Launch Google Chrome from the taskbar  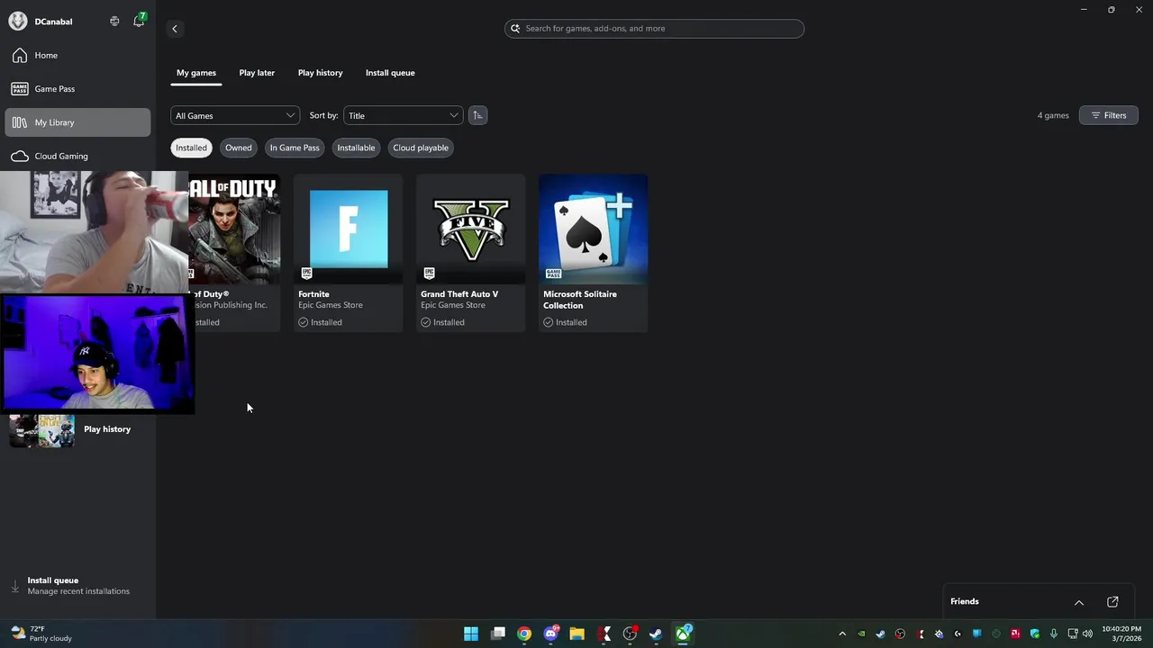[524, 634]
